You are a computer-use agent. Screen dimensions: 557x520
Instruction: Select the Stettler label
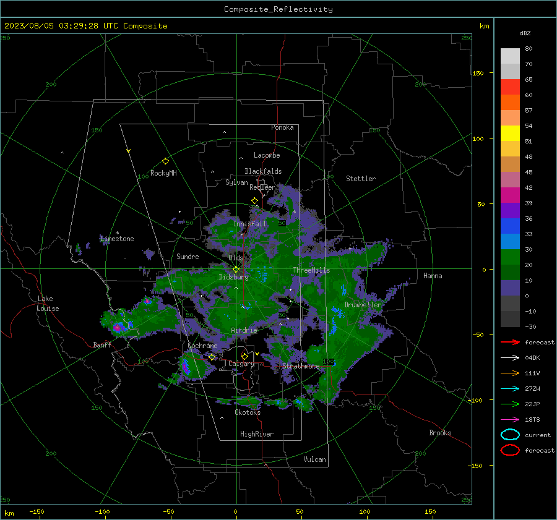point(361,179)
